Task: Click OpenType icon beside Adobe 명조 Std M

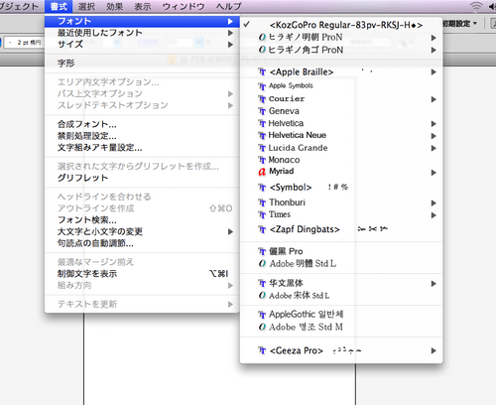Action: [262, 327]
